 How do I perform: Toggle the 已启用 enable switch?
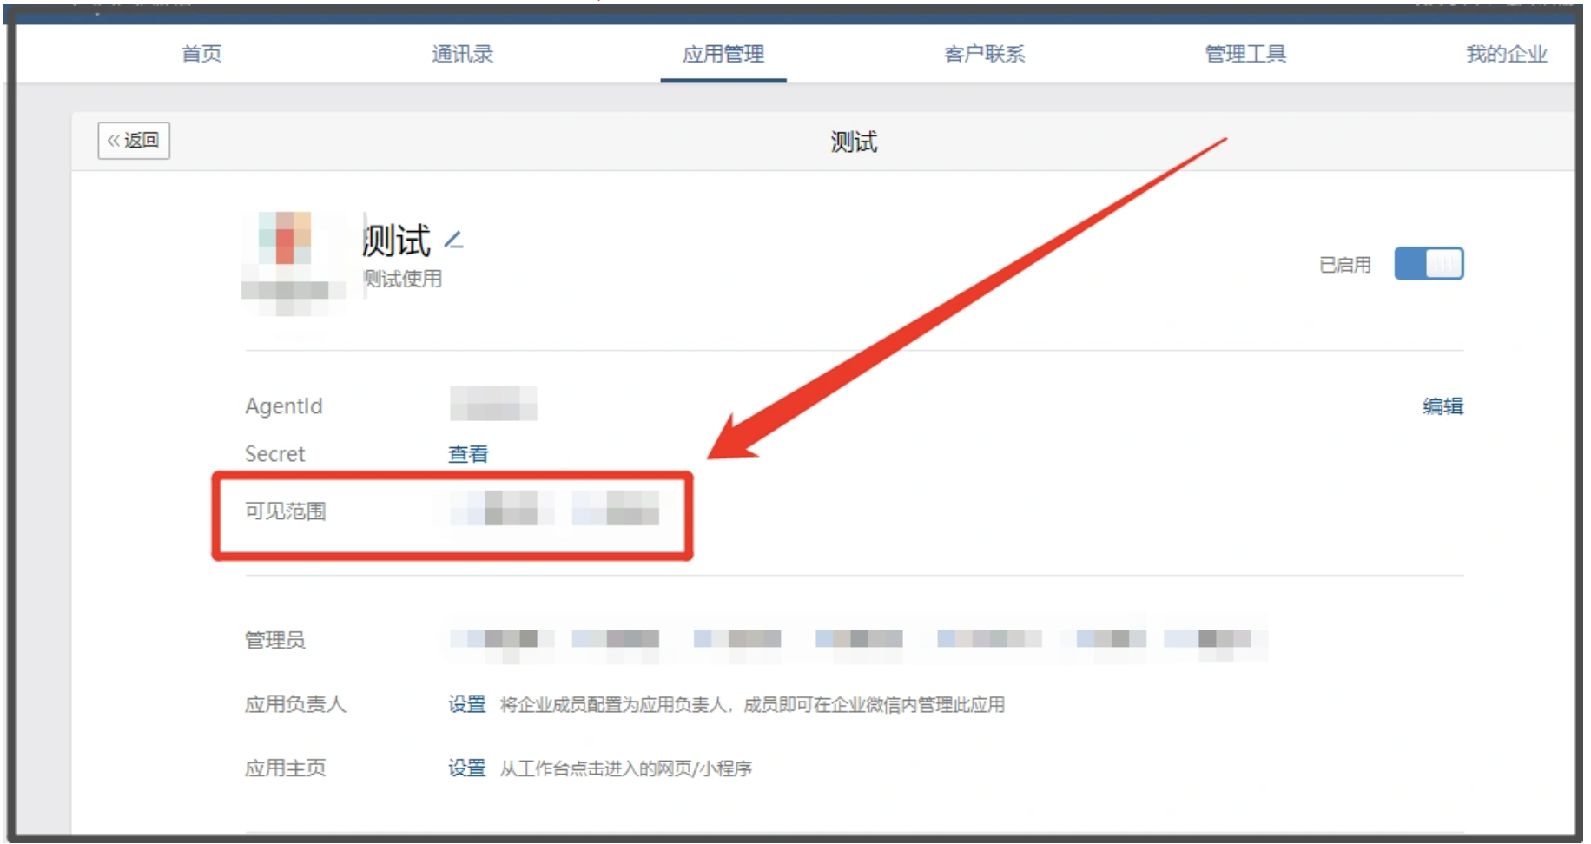[x=1429, y=263]
